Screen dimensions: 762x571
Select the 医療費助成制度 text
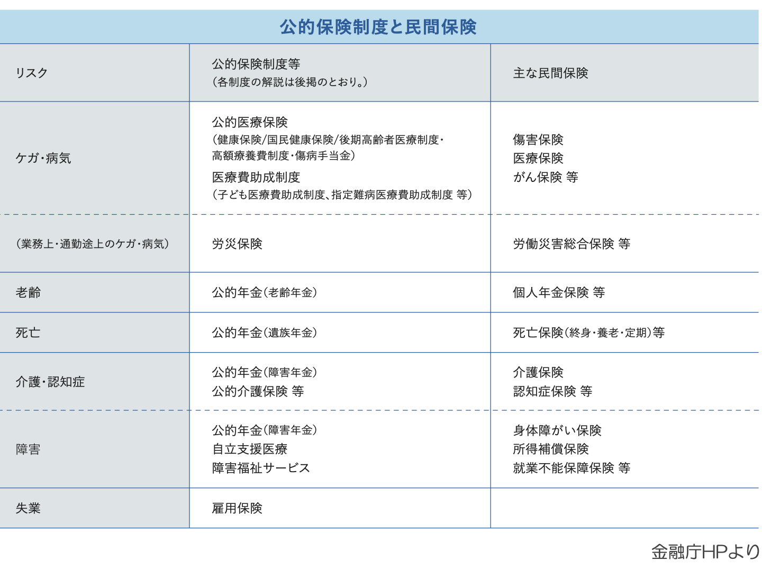[256, 177]
